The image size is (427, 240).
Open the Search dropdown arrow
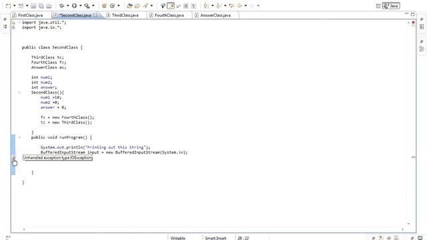point(151,6)
